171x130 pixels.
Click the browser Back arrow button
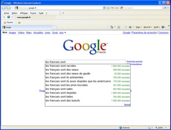coord(4,8)
